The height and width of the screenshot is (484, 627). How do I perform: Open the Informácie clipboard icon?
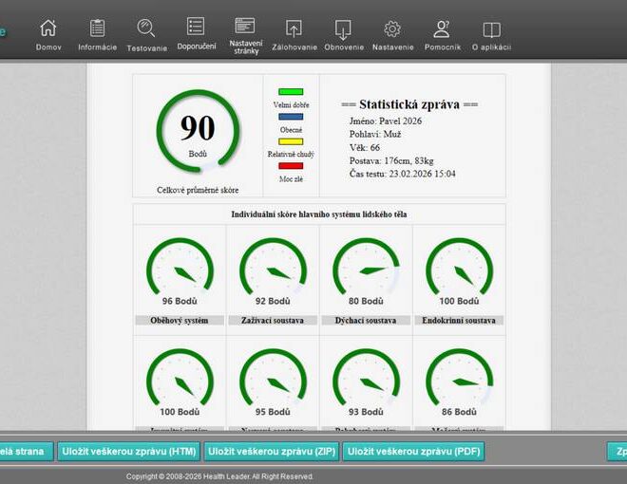point(97,28)
